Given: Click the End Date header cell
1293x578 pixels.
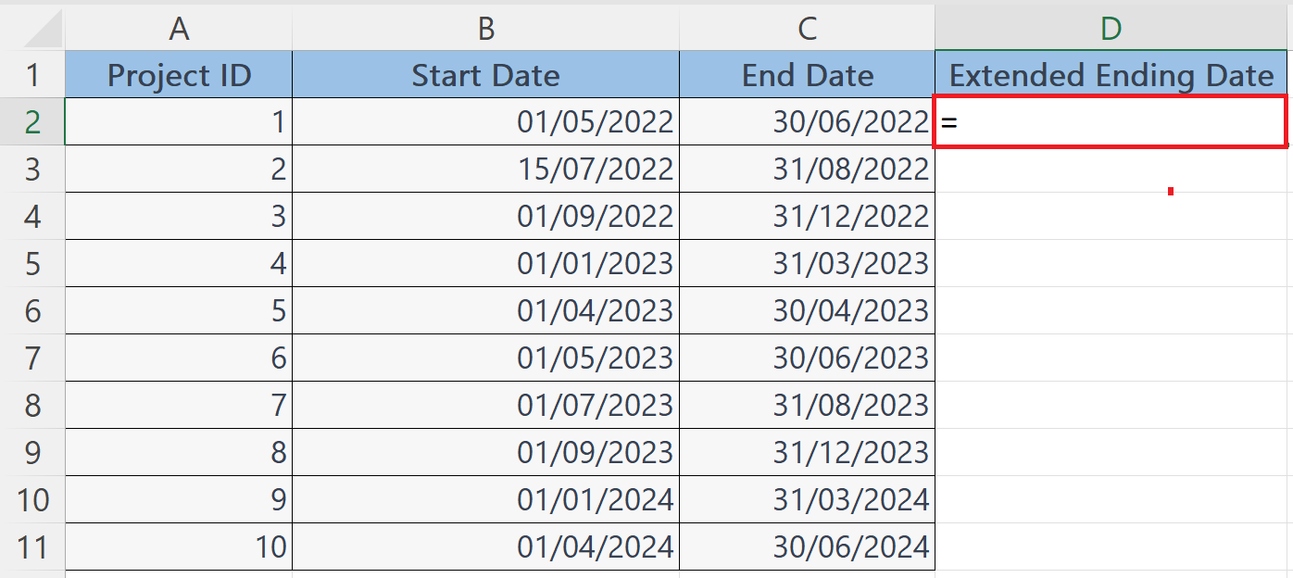Looking at the screenshot, I should 807,74.
